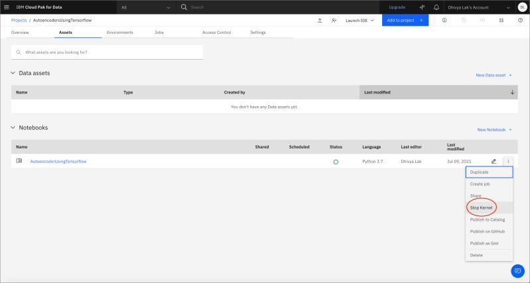This screenshot has width=530, height=283.
Task: Open the Launch IDE dropdown
Action: tap(360, 21)
